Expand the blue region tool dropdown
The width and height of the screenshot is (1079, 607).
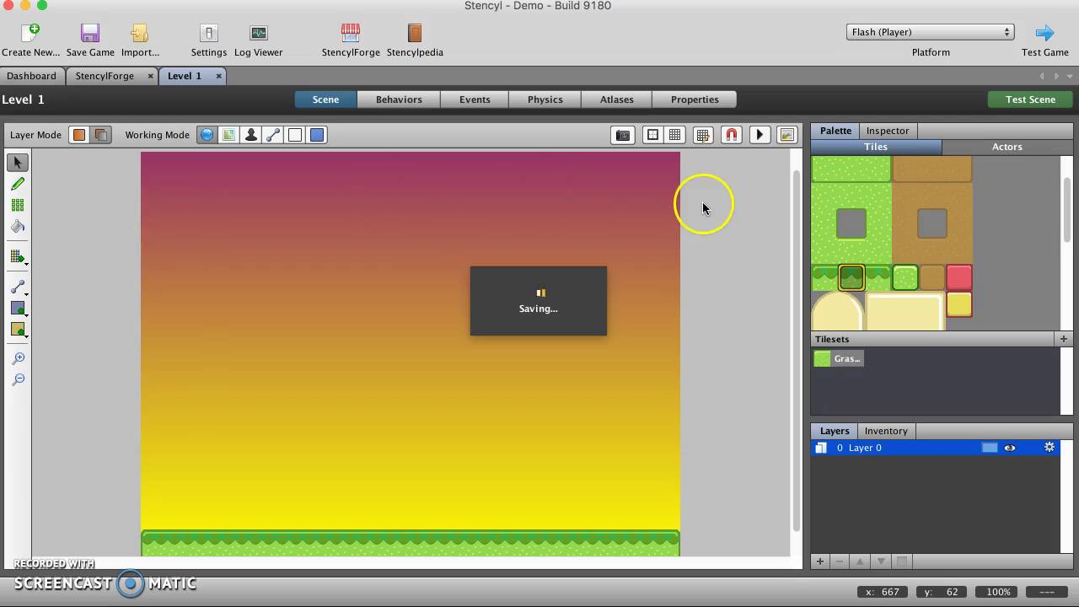[x=18, y=309]
